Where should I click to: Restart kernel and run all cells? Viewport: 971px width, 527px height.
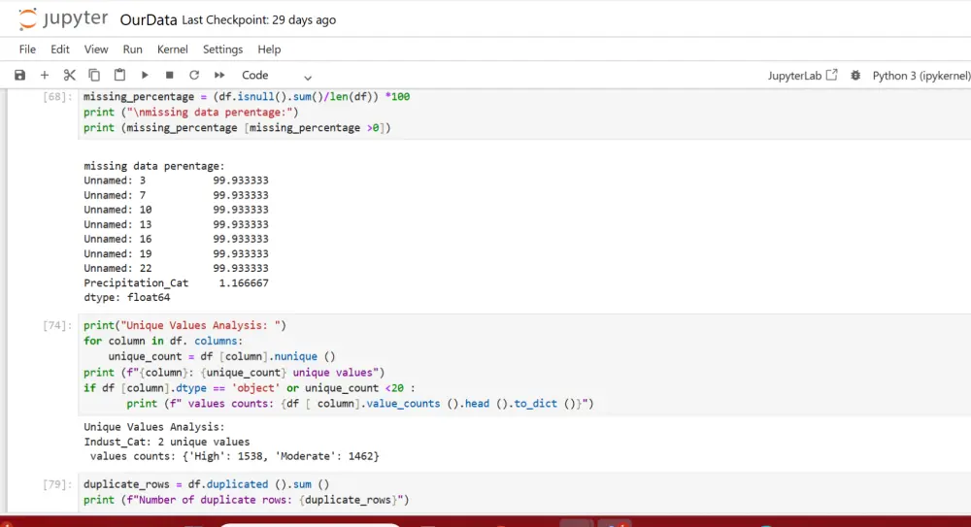[x=219, y=75]
